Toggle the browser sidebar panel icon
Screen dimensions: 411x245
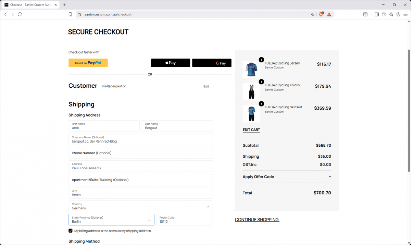tap(376, 14)
